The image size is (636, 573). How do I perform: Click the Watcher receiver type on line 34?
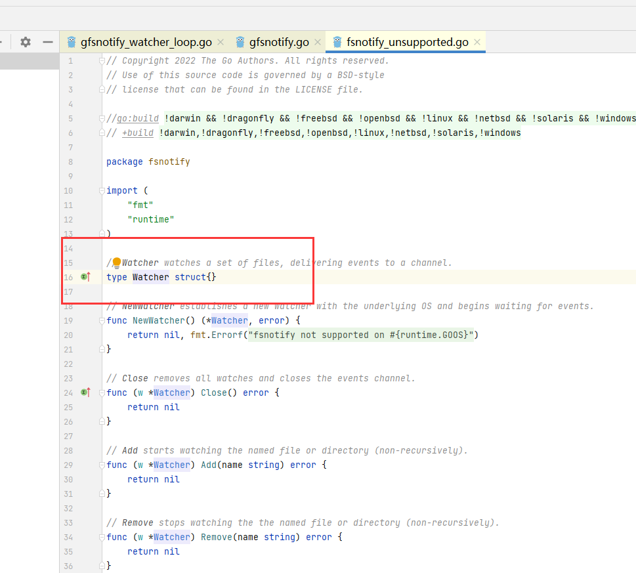click(x=171, y=538)
